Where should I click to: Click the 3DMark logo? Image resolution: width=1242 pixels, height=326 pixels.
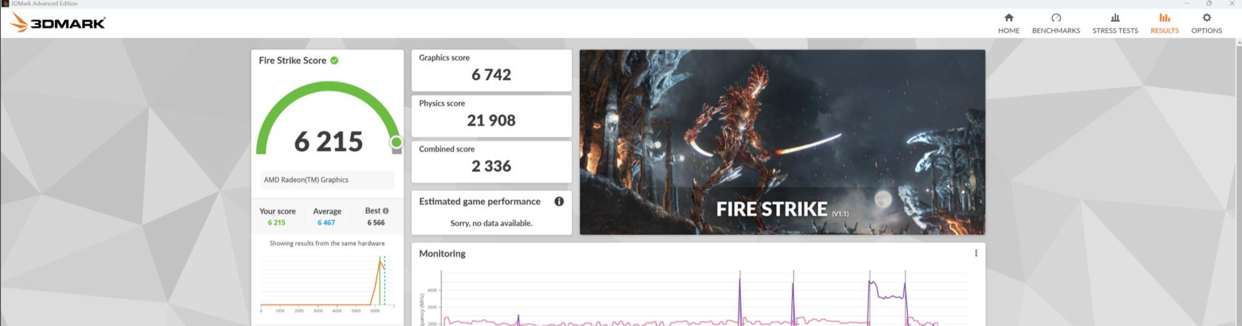pos(58,23)
